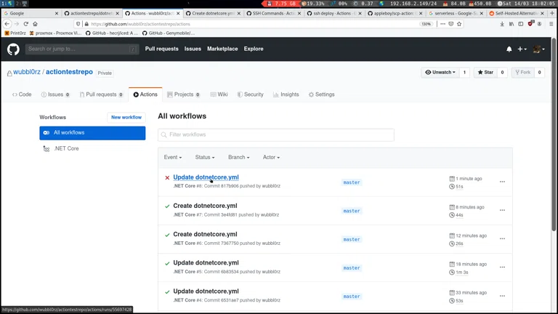
Task: Open Marketplace in top navigation
Action: (222, 49)
